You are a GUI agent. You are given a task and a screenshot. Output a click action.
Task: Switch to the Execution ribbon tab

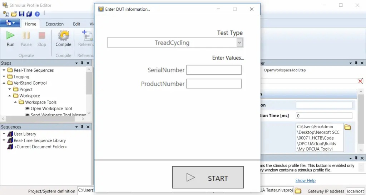pos(54,24)
